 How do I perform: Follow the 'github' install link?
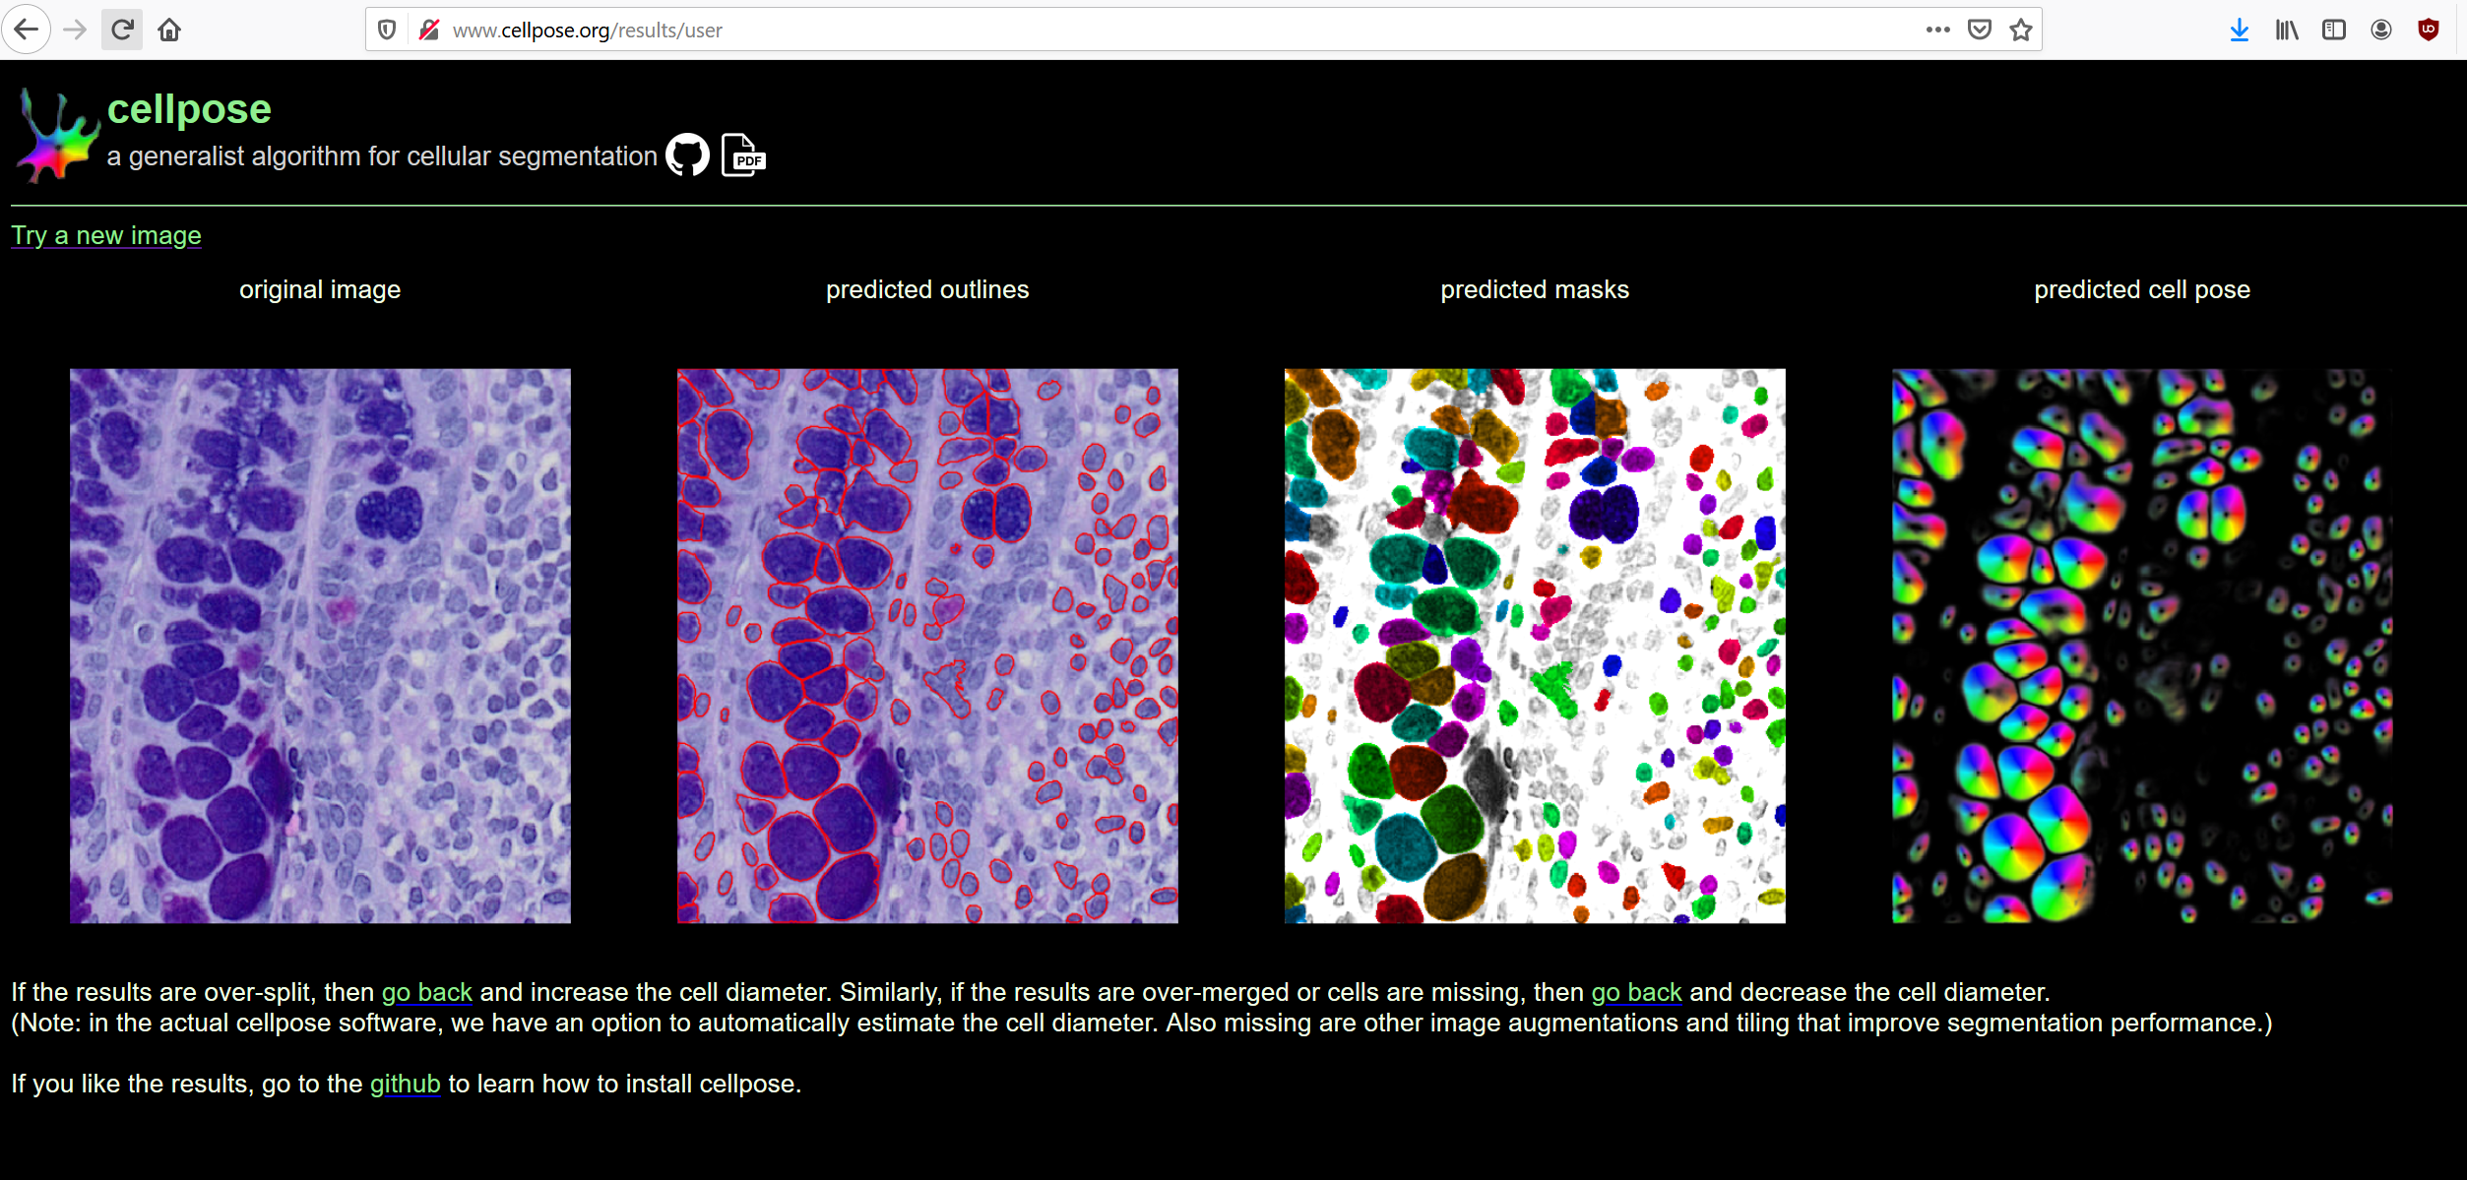click(x=405, y=1084)
